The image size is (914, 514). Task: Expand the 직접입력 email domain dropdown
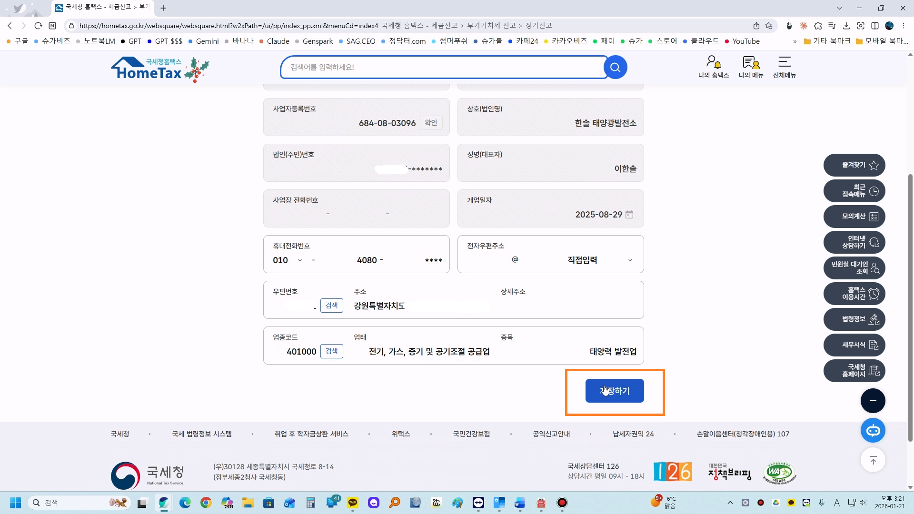tap(630, 260)
